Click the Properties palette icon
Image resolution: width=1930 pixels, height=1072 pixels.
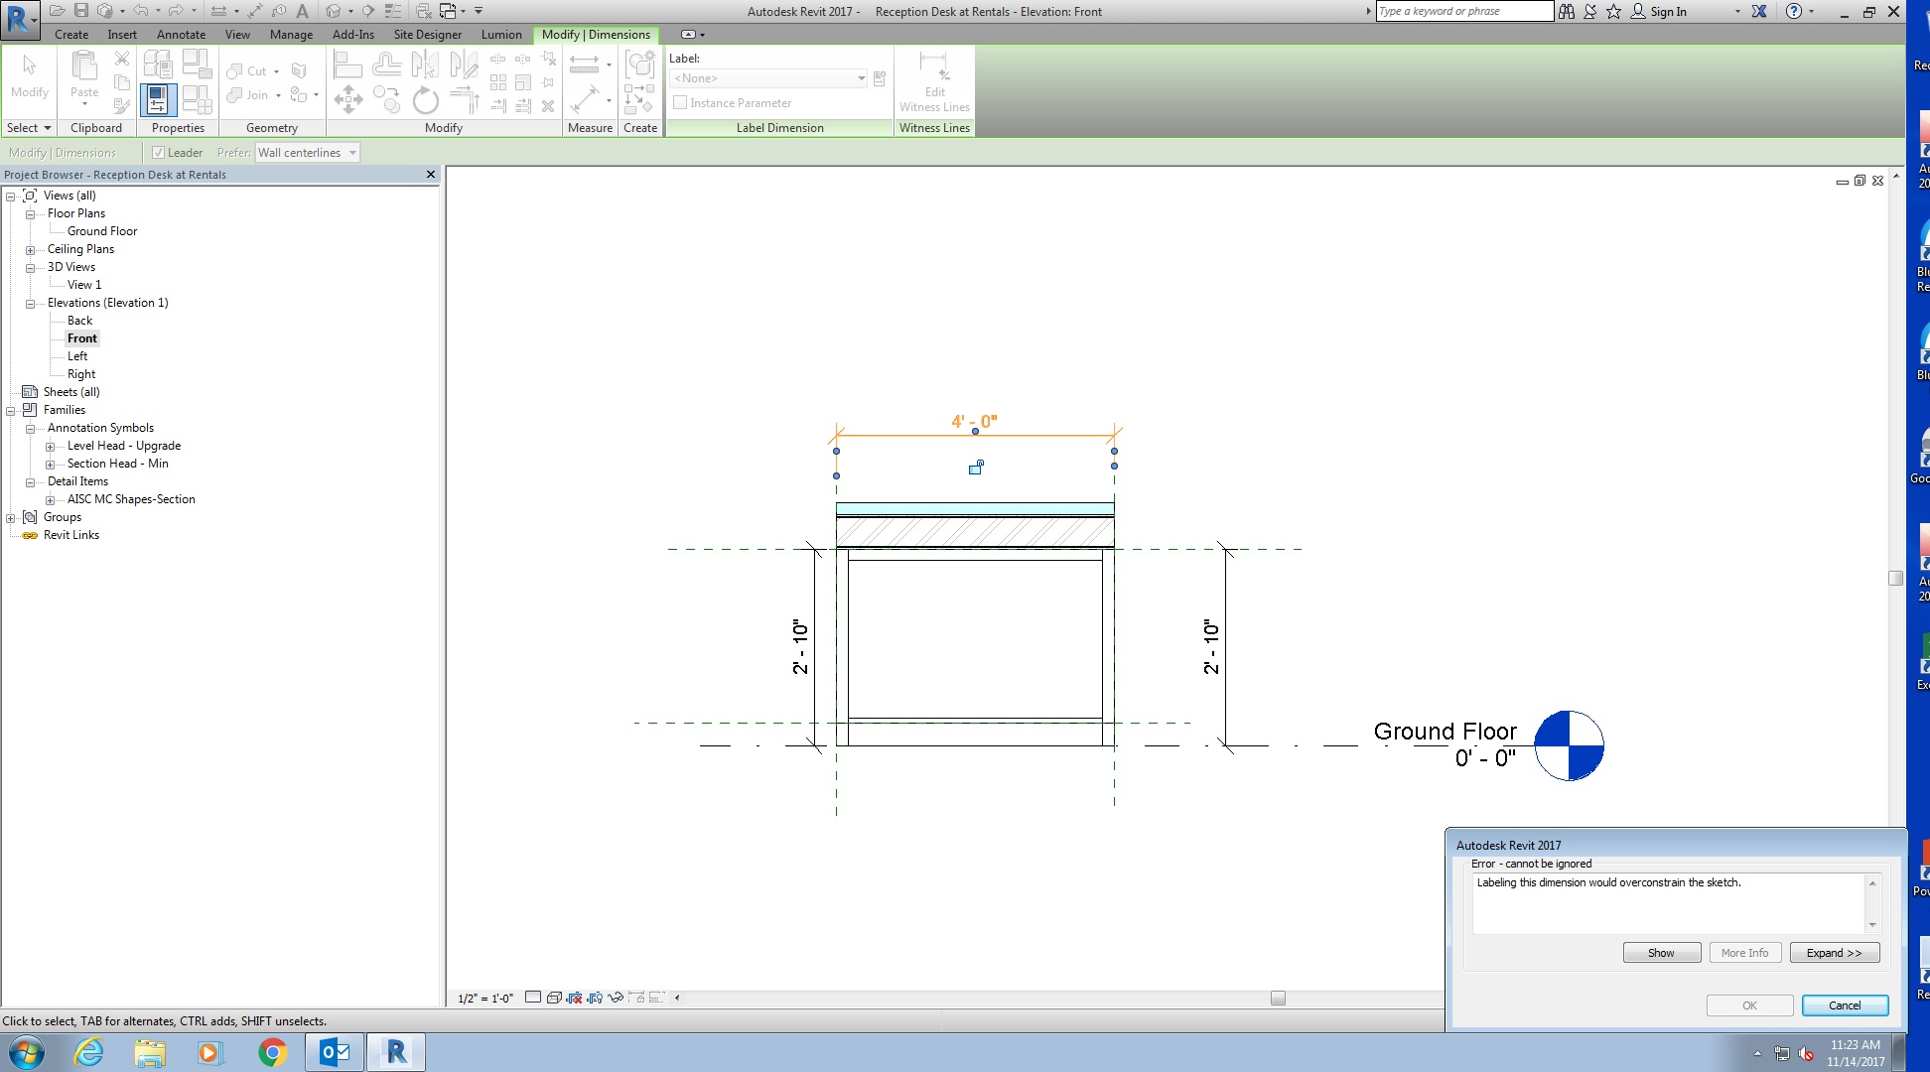coord(158,99)
